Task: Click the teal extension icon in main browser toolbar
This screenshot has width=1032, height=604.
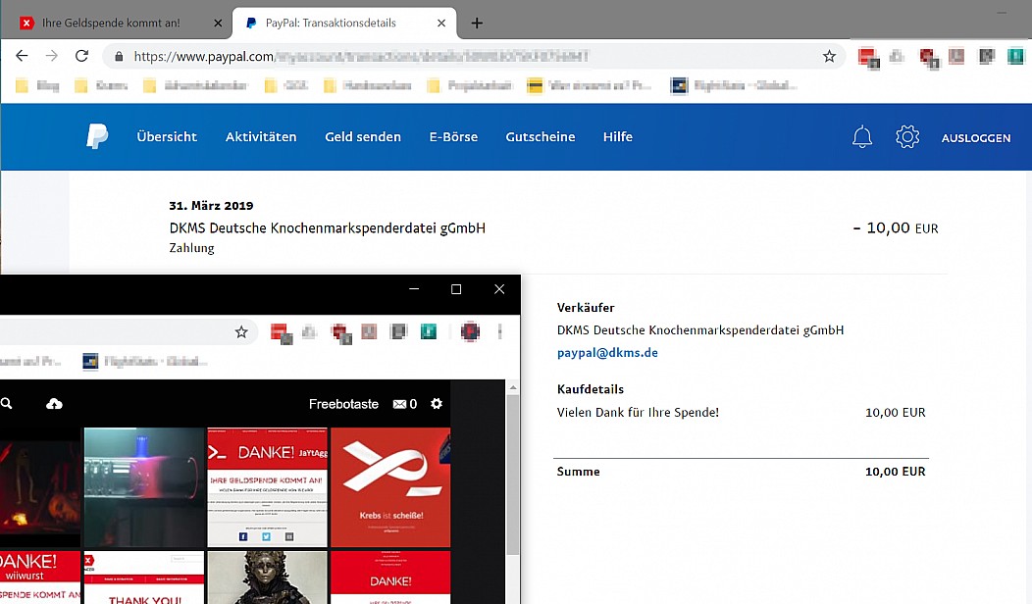Action: 1015,57
